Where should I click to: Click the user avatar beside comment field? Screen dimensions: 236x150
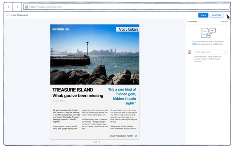click(x=190, y=52)
